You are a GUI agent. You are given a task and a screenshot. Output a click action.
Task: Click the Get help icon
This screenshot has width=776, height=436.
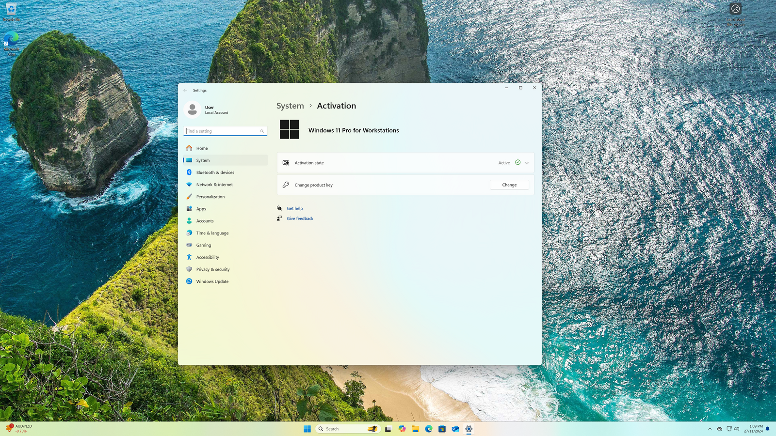pos(279,208)
